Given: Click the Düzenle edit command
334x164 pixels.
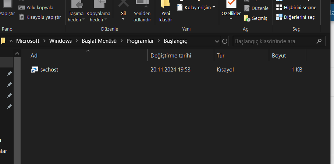Looking at the screenshot, I should tap(256, 8).
